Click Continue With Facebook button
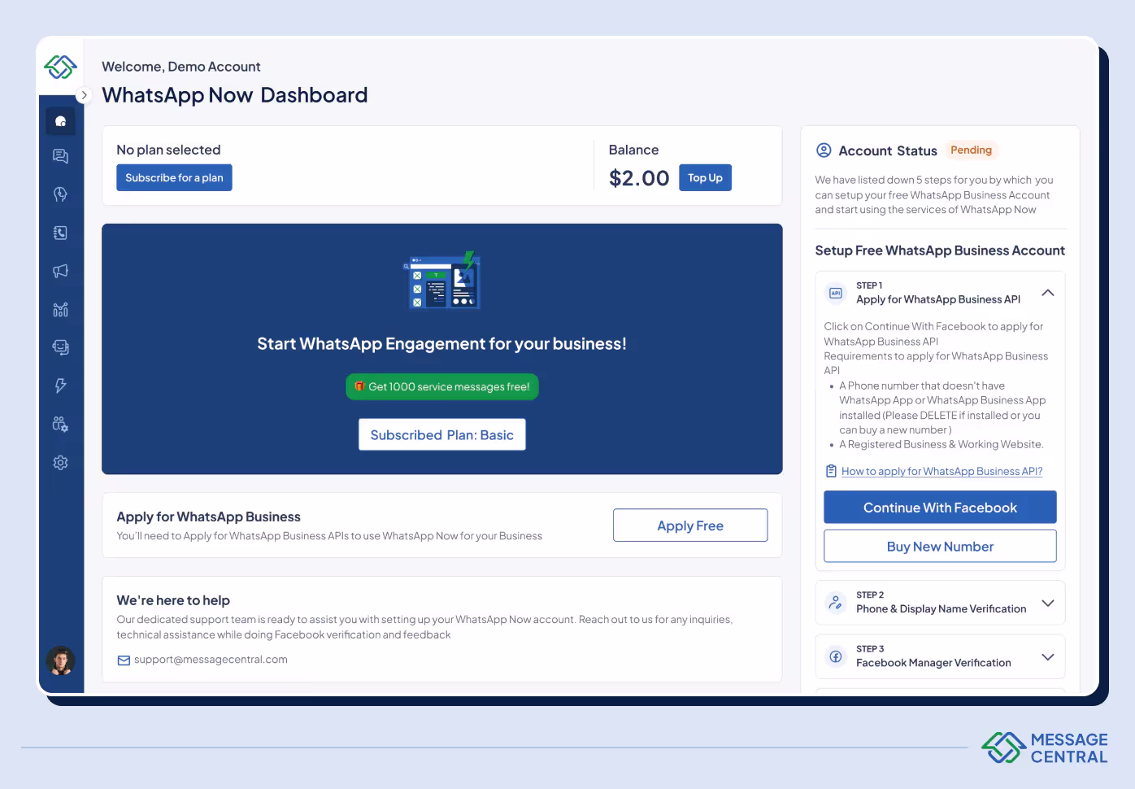The width and height of the screenshot is (1135, 789). tap(940, 508)
